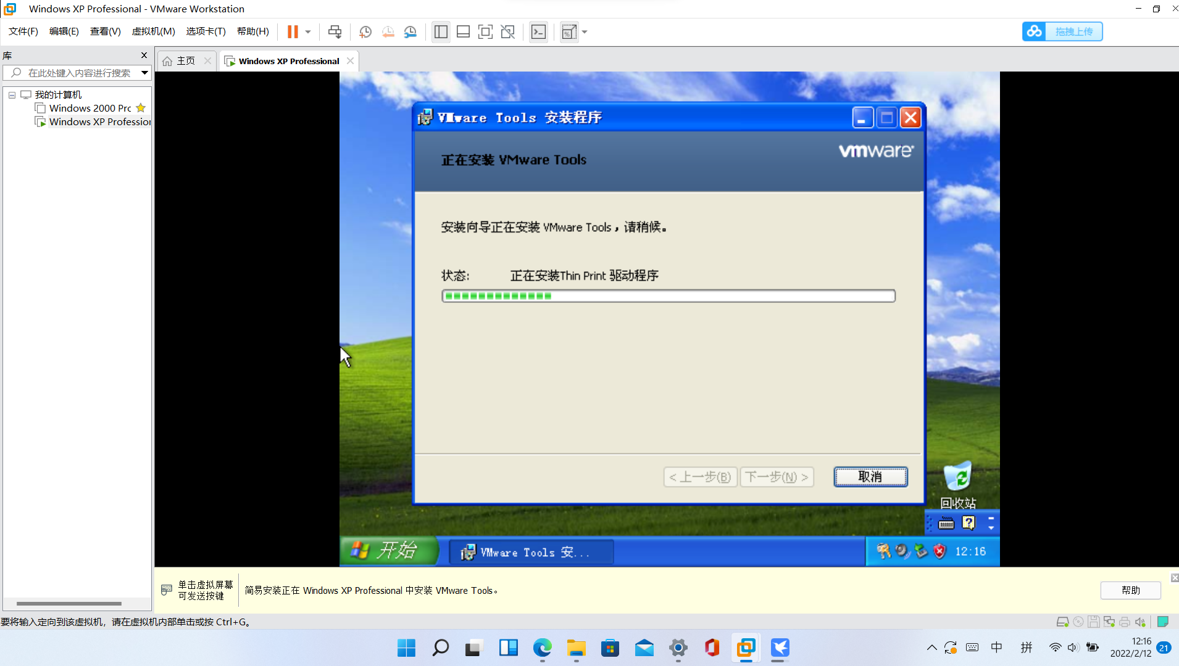The image size is (1179, 666).
Task: Select Windows 2000 Pro in the library
Action: click(x=90, y=108)
